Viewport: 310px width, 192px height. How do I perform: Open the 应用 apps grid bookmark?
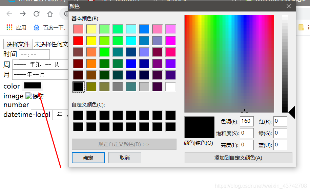(x=16, y=27)
